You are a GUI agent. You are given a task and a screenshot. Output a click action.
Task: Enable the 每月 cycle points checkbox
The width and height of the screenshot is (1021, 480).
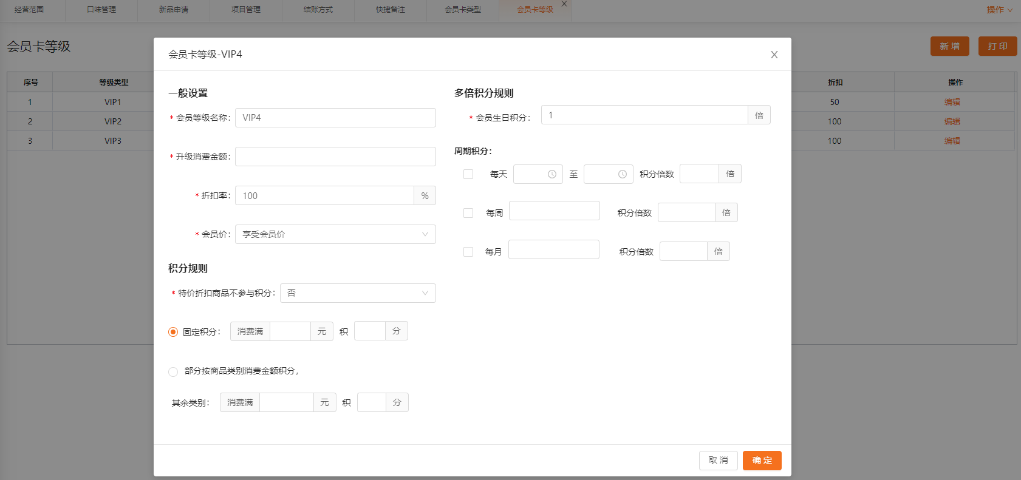(x=468, y=252)
